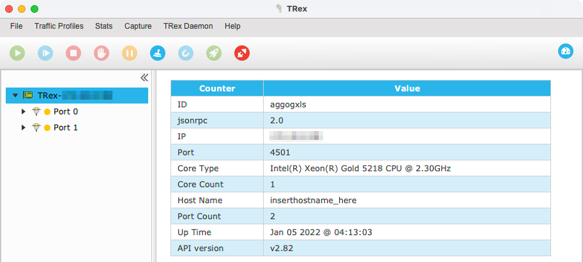Click the Port 0 connector icon

36,112
